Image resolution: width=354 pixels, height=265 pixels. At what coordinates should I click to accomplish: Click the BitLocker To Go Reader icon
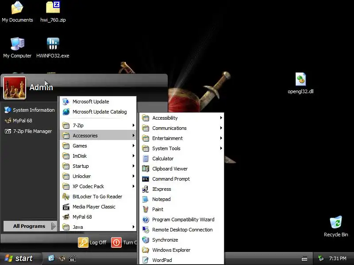(x=66, y=197)
